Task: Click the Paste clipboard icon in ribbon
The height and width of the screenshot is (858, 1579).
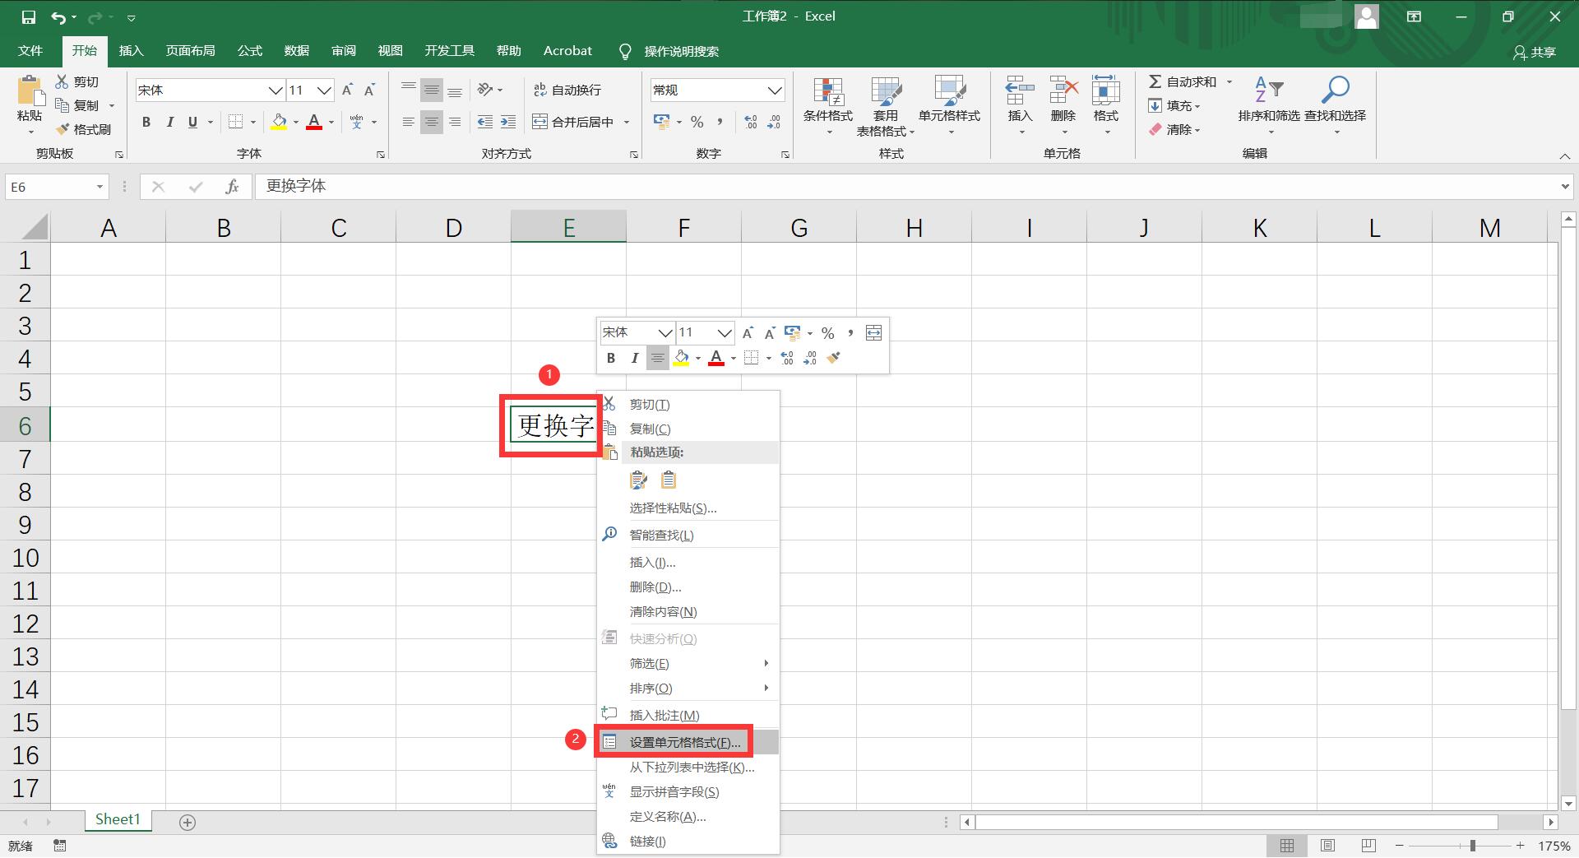Action: pos(30,90)
